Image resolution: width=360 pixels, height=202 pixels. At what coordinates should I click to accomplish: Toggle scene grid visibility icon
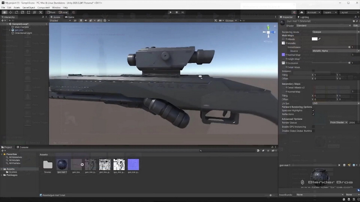(105, 21)
